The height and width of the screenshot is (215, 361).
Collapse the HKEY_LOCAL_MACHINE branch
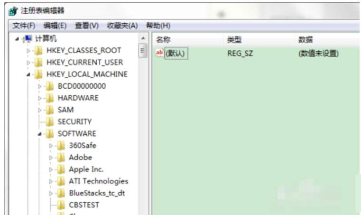point(29,75)
